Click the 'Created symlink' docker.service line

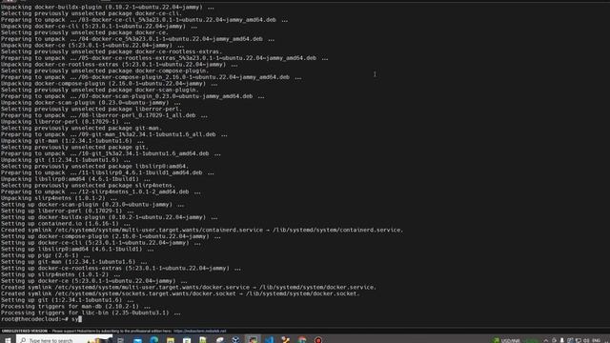coord(189,287)
